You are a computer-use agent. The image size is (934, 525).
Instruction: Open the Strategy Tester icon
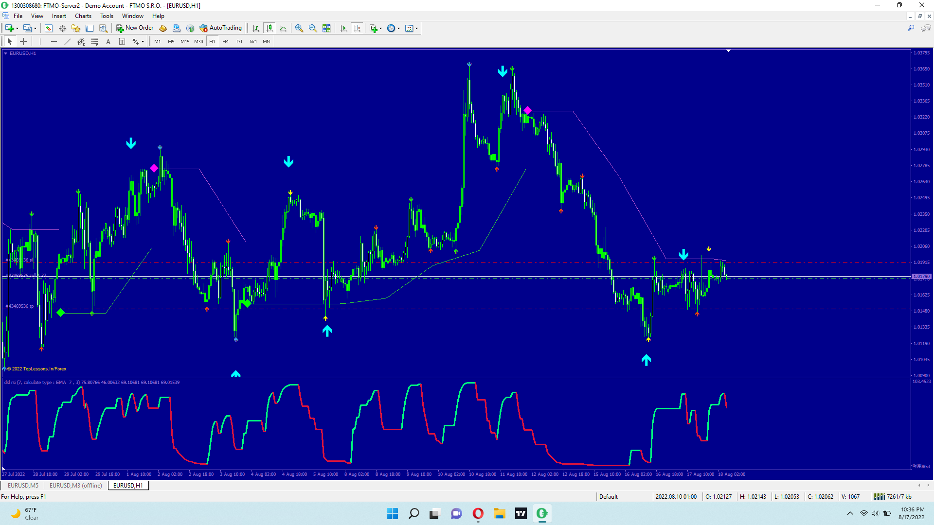click(x=103, y=28)
